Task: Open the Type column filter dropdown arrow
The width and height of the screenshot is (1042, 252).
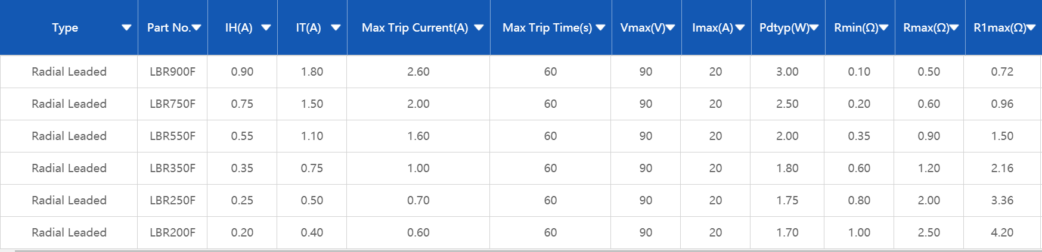Action: coord(126,27)
